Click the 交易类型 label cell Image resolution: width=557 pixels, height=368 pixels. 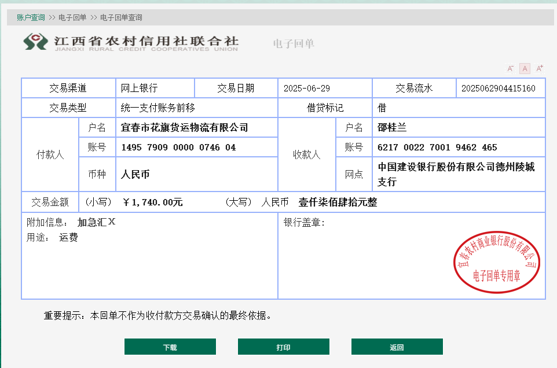pyautogui.click(x=68, y=108)
